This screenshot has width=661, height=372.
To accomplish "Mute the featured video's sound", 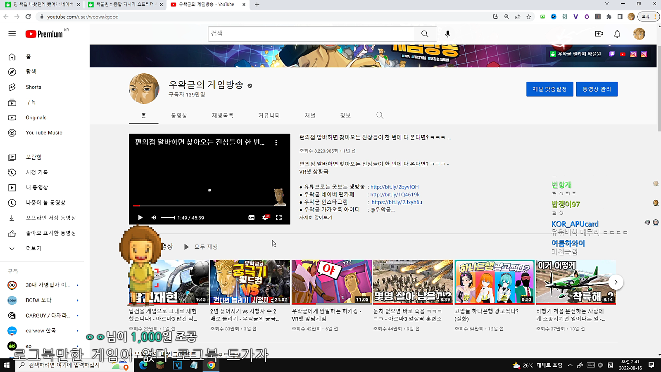I will [x=154, y=218].
